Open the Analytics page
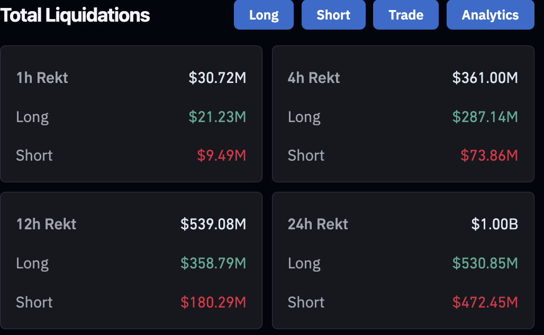Viewport: 544px width, 335px height. click(490, 15)
